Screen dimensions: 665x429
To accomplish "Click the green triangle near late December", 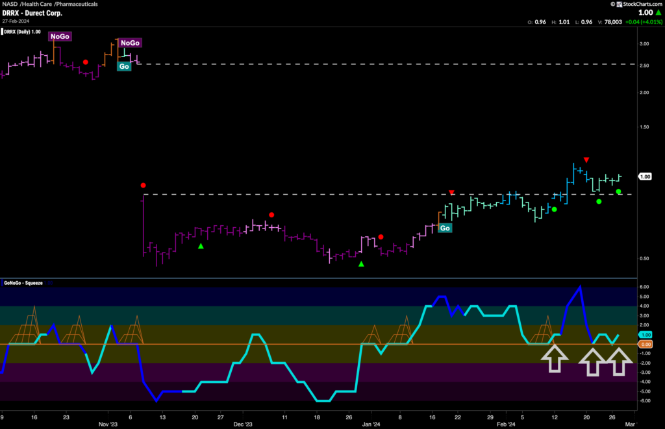I will coord(362,264).
